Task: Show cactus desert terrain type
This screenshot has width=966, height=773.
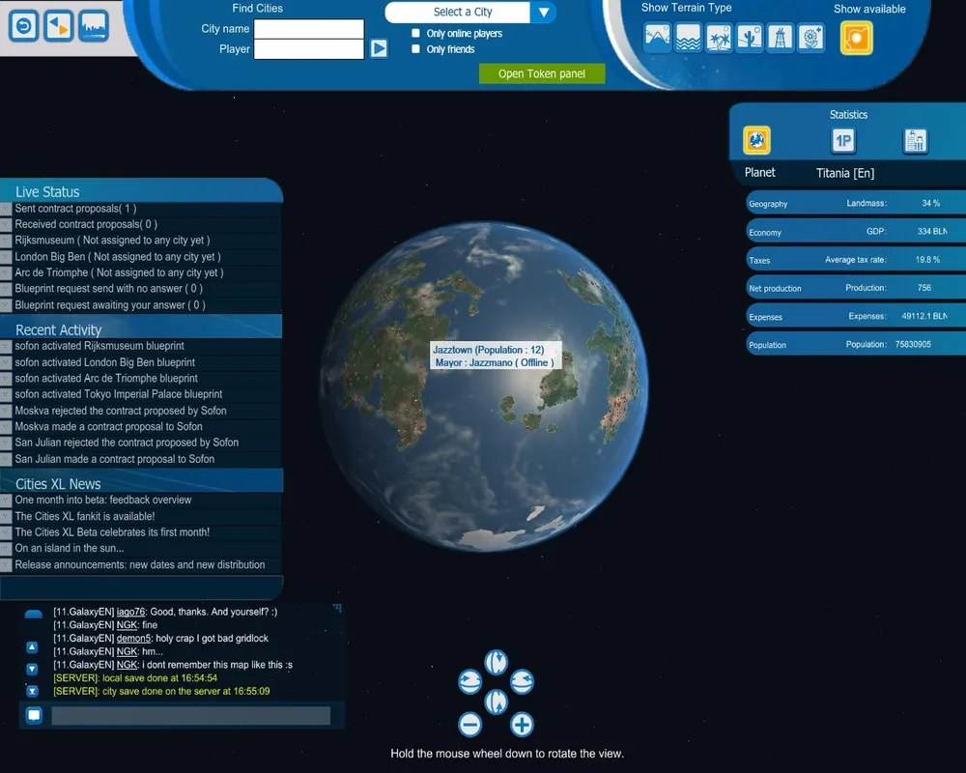Action: (x=750, y=38)
